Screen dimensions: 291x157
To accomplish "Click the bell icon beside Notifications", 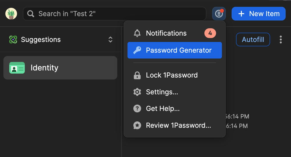I will [x=137, y=33].
